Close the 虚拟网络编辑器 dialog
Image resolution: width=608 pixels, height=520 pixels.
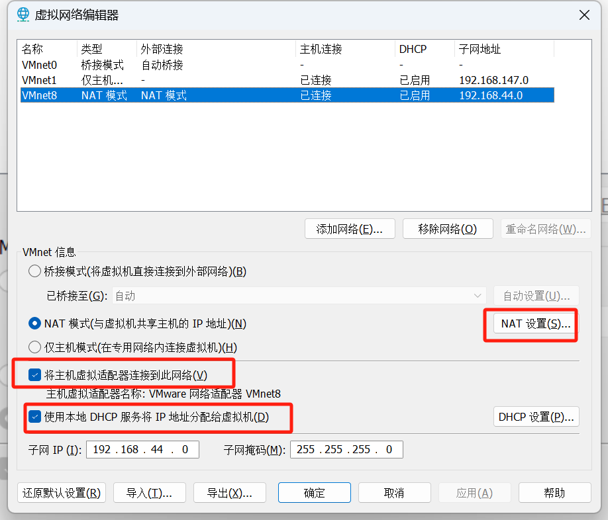point(584,15)
